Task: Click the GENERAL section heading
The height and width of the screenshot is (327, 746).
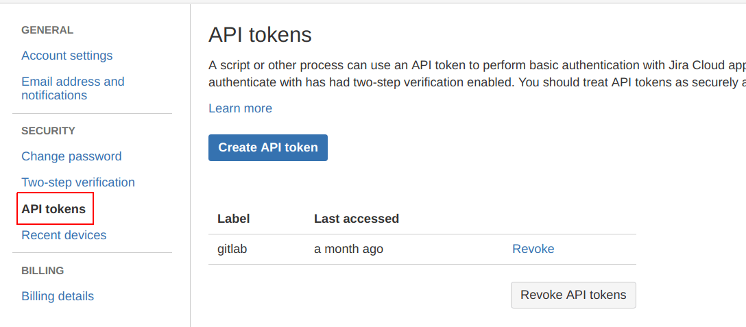Action: tap(47, 30)
